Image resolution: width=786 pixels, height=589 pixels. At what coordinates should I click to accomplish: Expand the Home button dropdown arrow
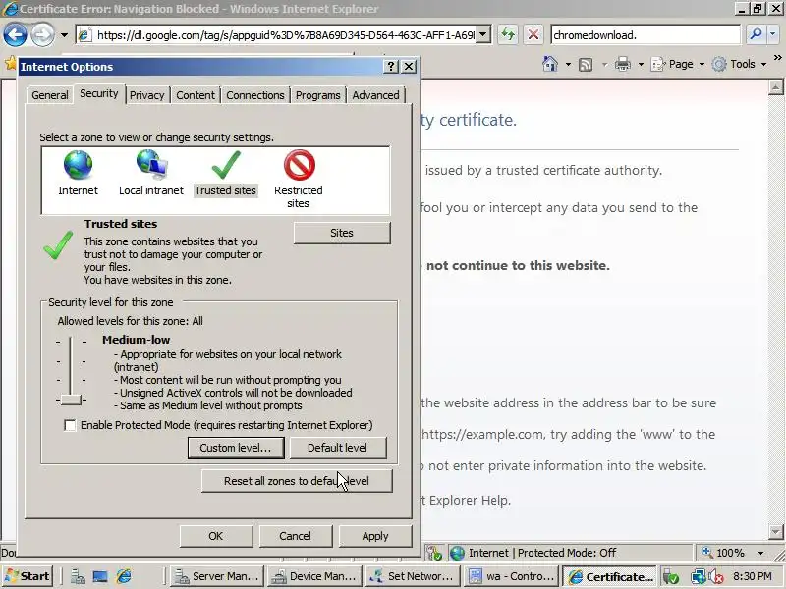pyautogui.click(x=568, y=65)
